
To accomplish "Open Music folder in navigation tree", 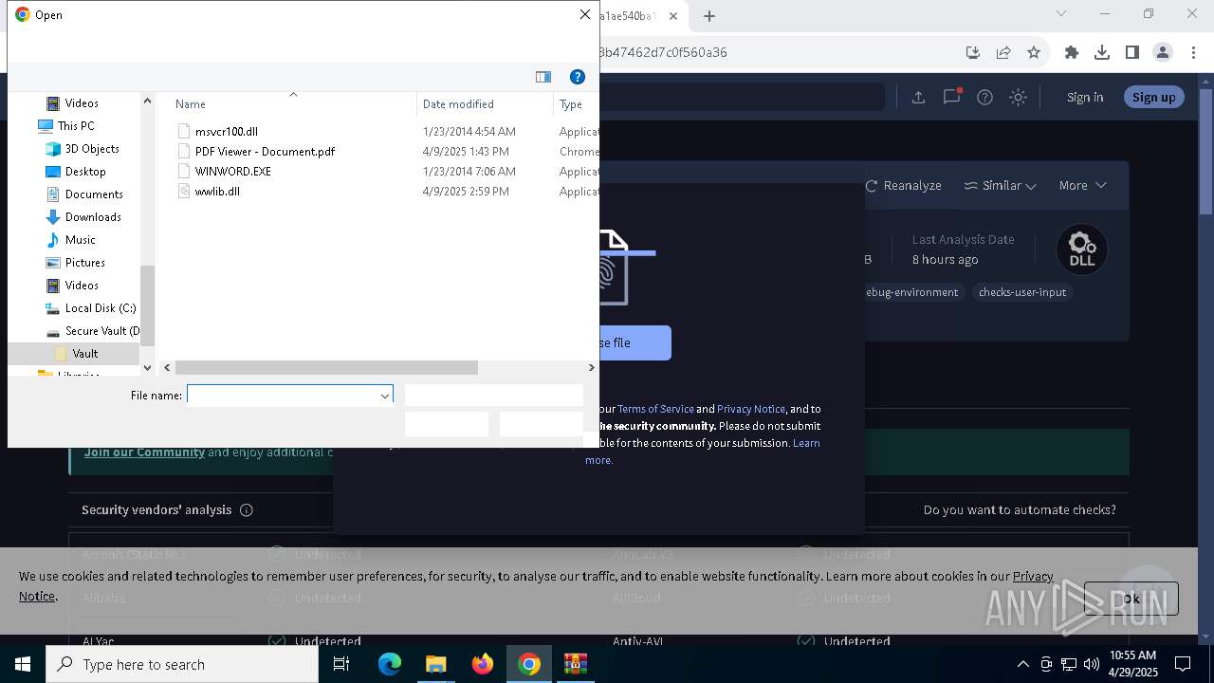I will click(x=80, y=240).
